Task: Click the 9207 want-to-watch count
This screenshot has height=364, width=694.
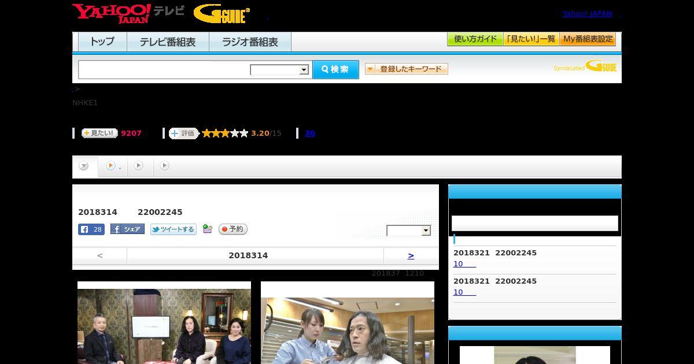Action: (131, 133)
